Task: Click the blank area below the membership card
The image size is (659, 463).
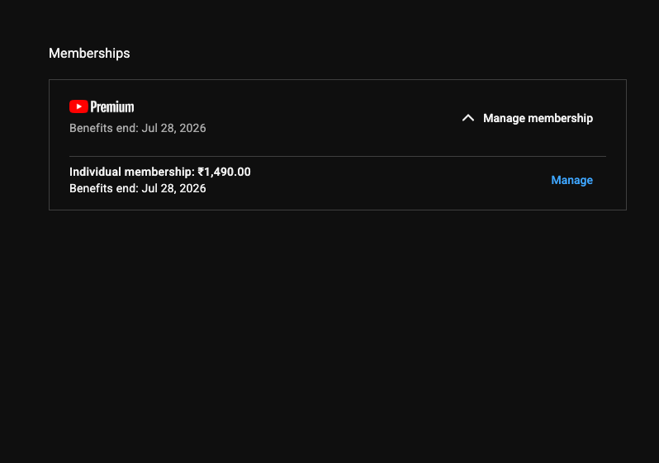Action: pos(330,330)
